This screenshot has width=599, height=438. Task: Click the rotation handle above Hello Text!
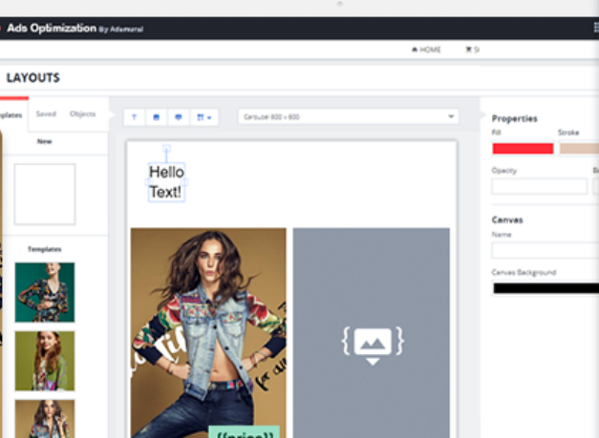pos(166,148)
